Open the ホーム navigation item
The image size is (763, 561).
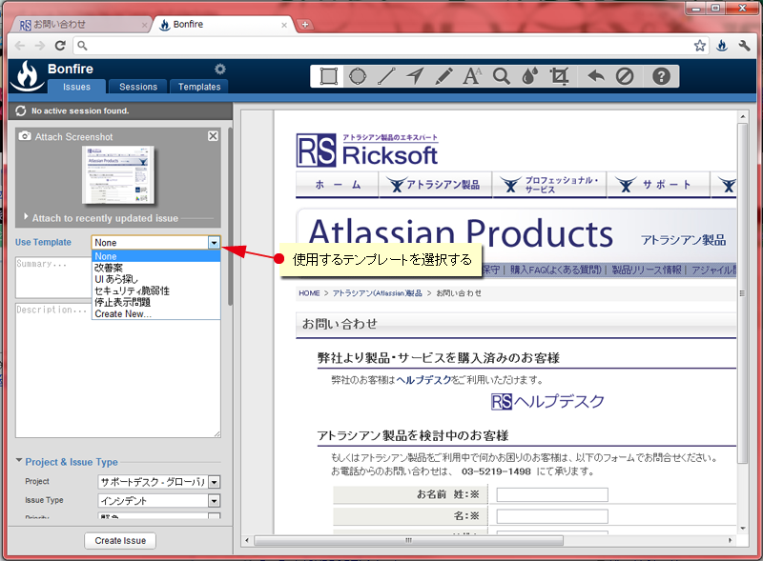pyautogui.click(x=338, y=185)
